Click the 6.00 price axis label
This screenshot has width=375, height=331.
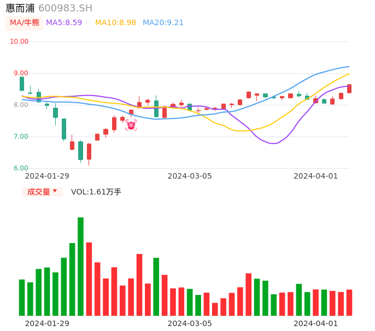21,168
